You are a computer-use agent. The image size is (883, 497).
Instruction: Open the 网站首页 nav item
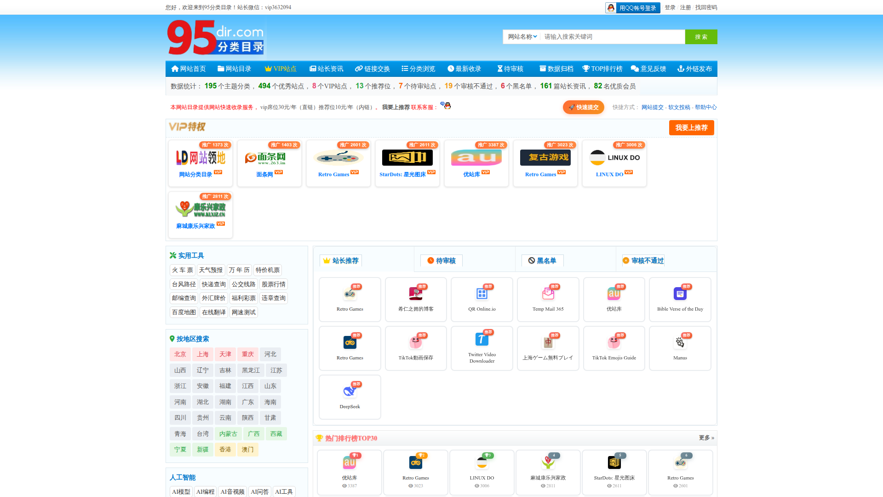point(189,69)
